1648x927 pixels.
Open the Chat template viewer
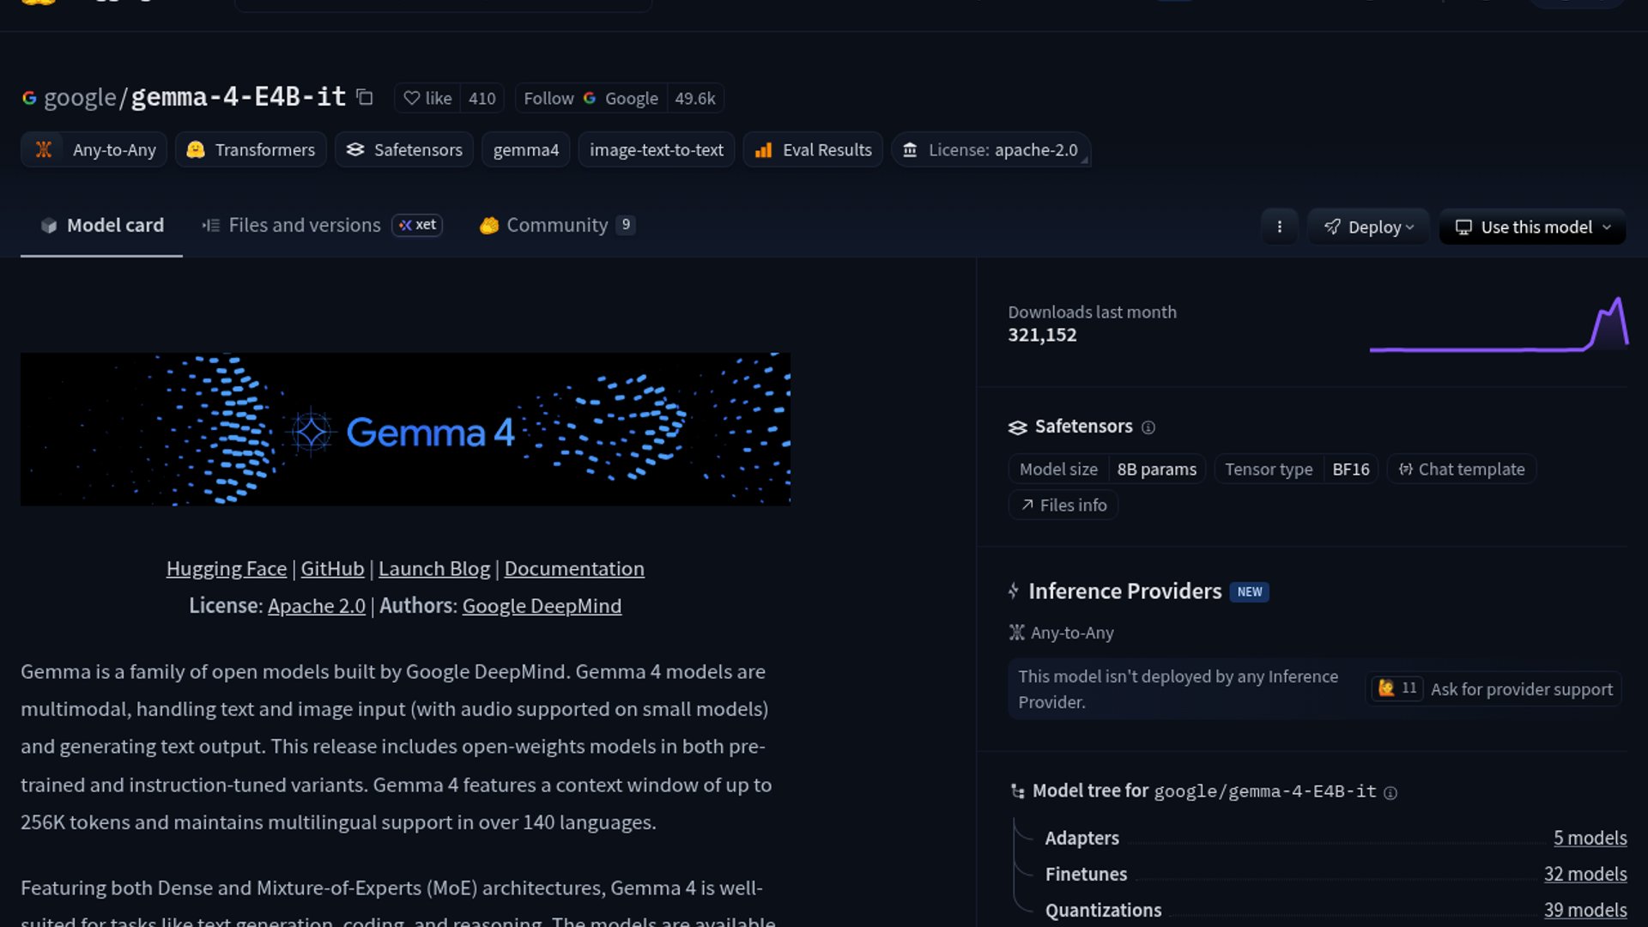[1462, 470]
